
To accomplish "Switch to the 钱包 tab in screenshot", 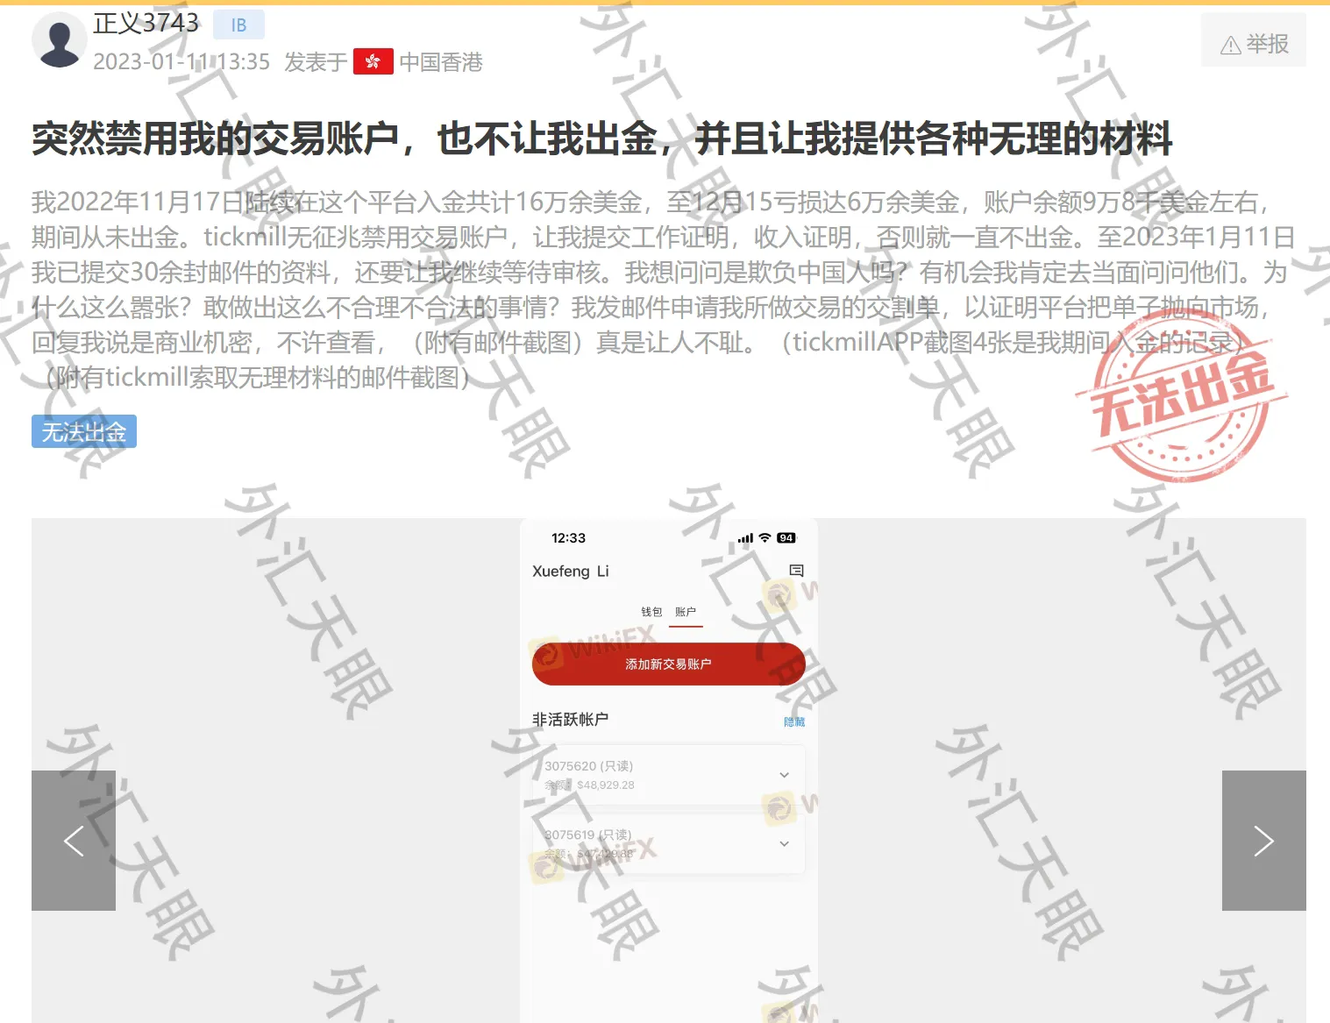I will pos(651,612).
